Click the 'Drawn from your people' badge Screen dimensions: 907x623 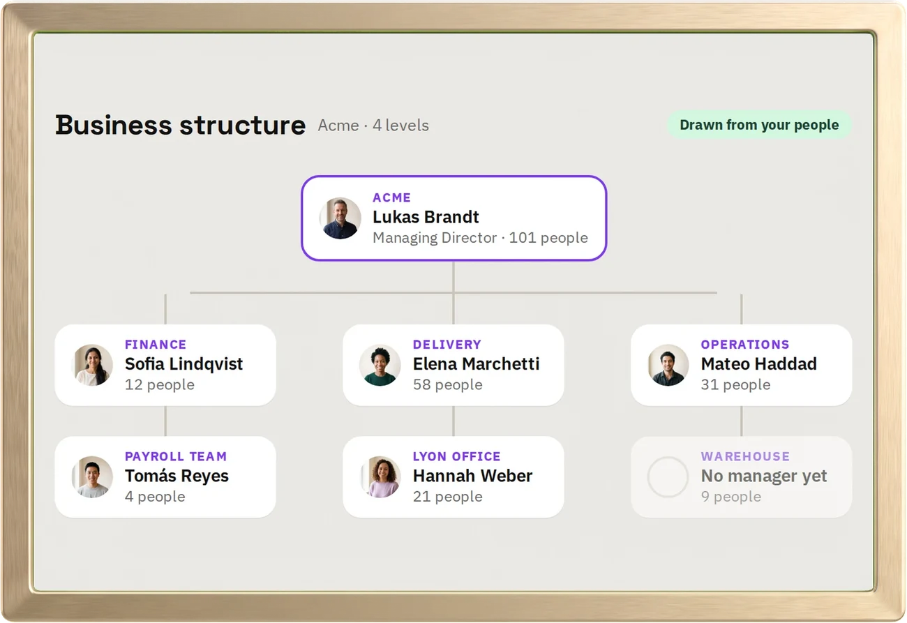tap(759, 125)
